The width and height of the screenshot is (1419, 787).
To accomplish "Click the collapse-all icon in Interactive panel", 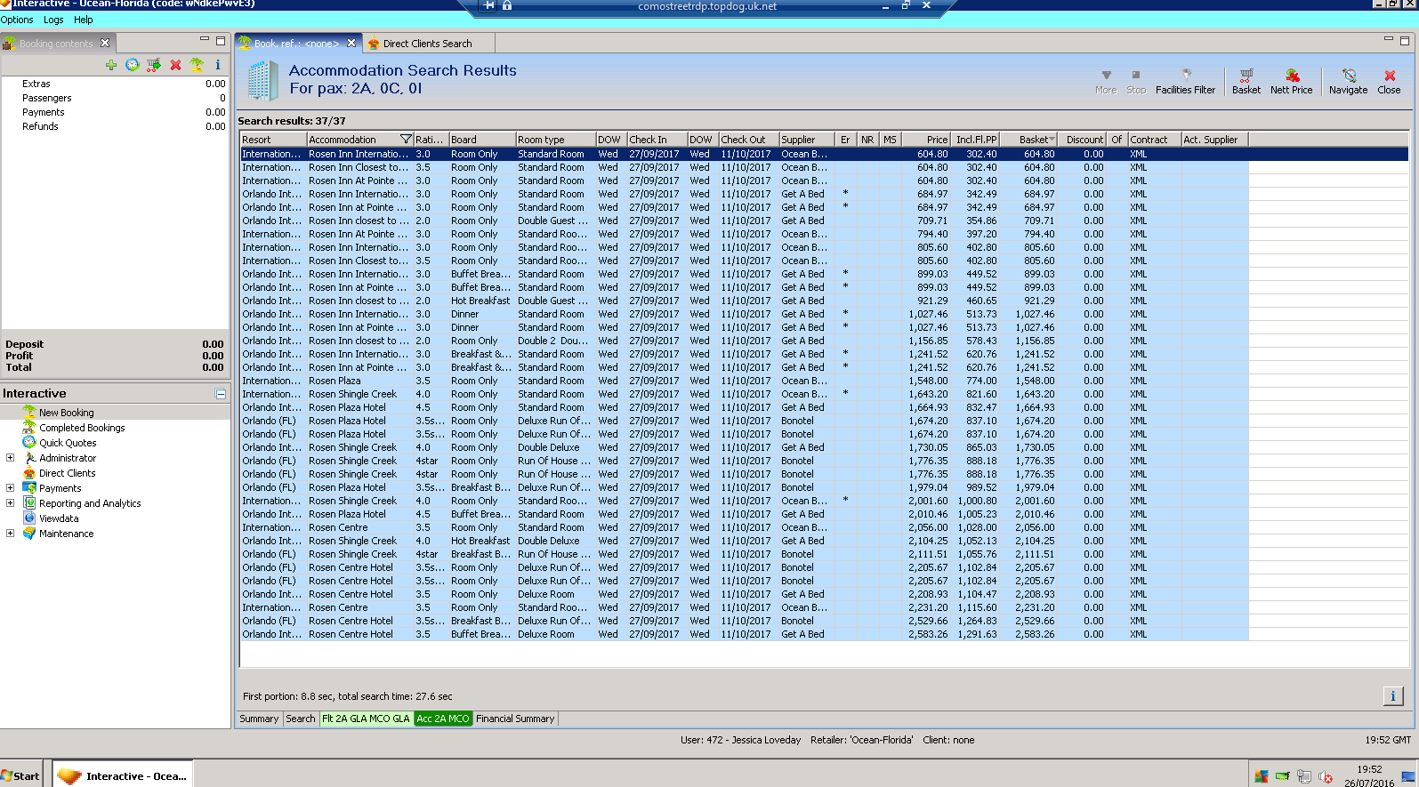I will coord(221,394).
